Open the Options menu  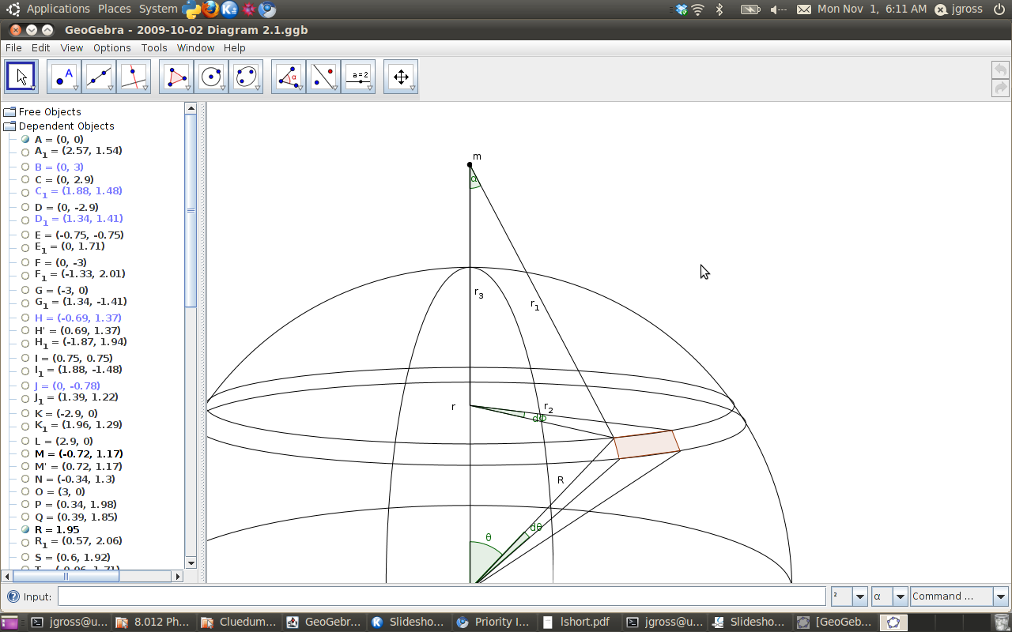coord(111,48)
